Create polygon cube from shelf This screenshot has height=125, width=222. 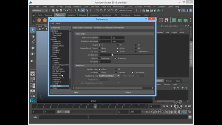[x=45, y=20]
